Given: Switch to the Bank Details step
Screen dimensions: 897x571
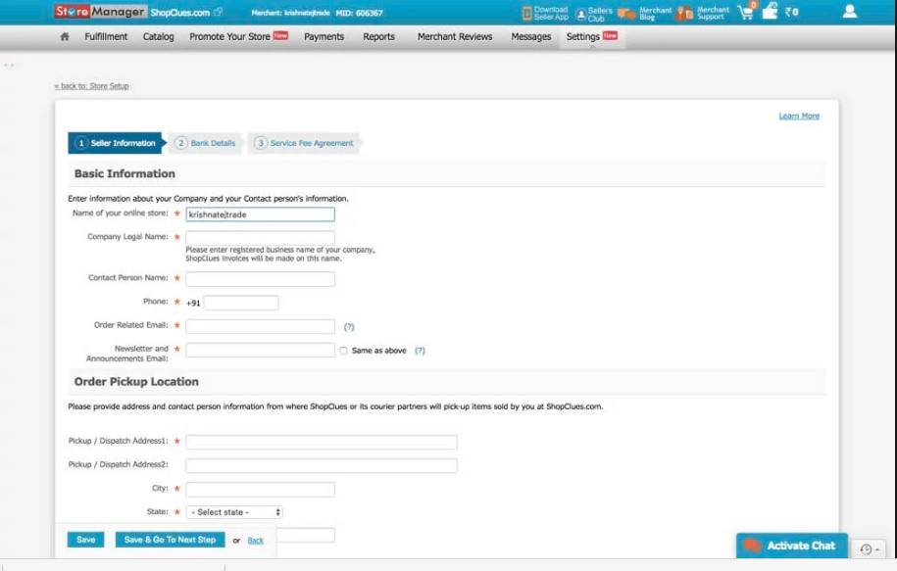Looking at the screenshot, I should click(207, 143).
